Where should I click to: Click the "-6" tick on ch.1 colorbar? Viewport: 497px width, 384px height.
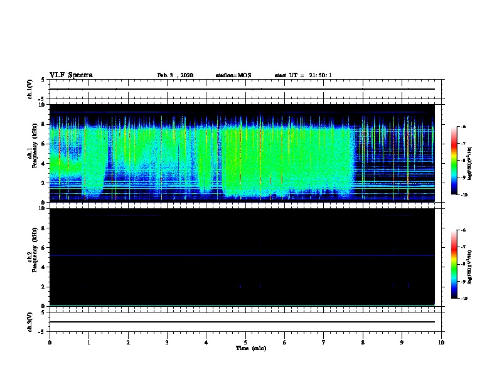(463, 127)
